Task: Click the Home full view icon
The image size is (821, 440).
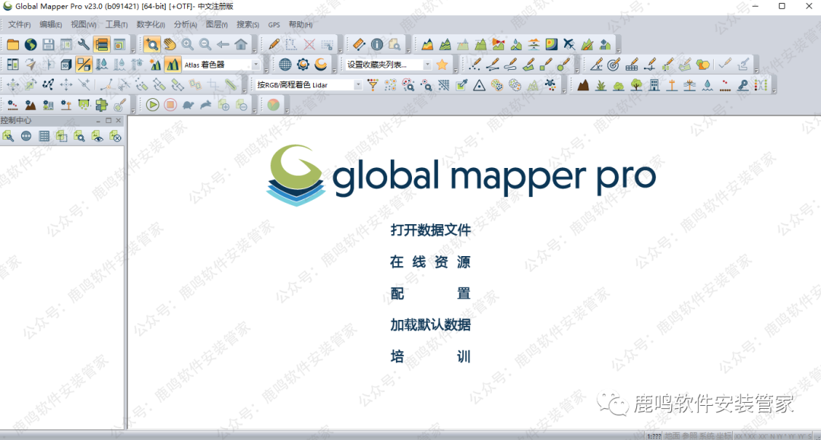Action: pyautogui.click(x=241, y=44)
